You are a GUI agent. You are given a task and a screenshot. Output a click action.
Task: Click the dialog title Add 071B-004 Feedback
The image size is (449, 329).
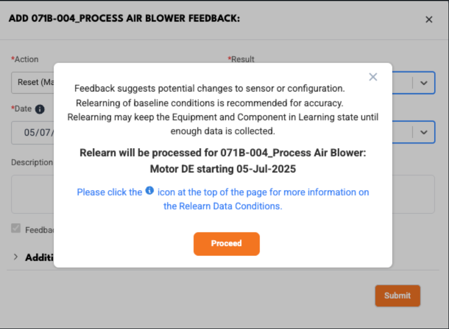click(125, 18)
